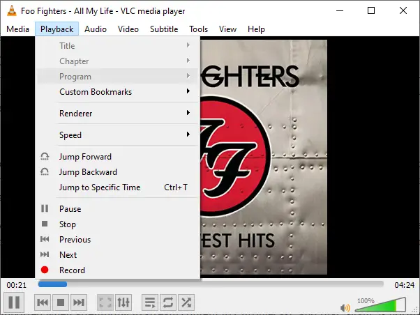Expand Custom Bookmarks submenu

117,92
